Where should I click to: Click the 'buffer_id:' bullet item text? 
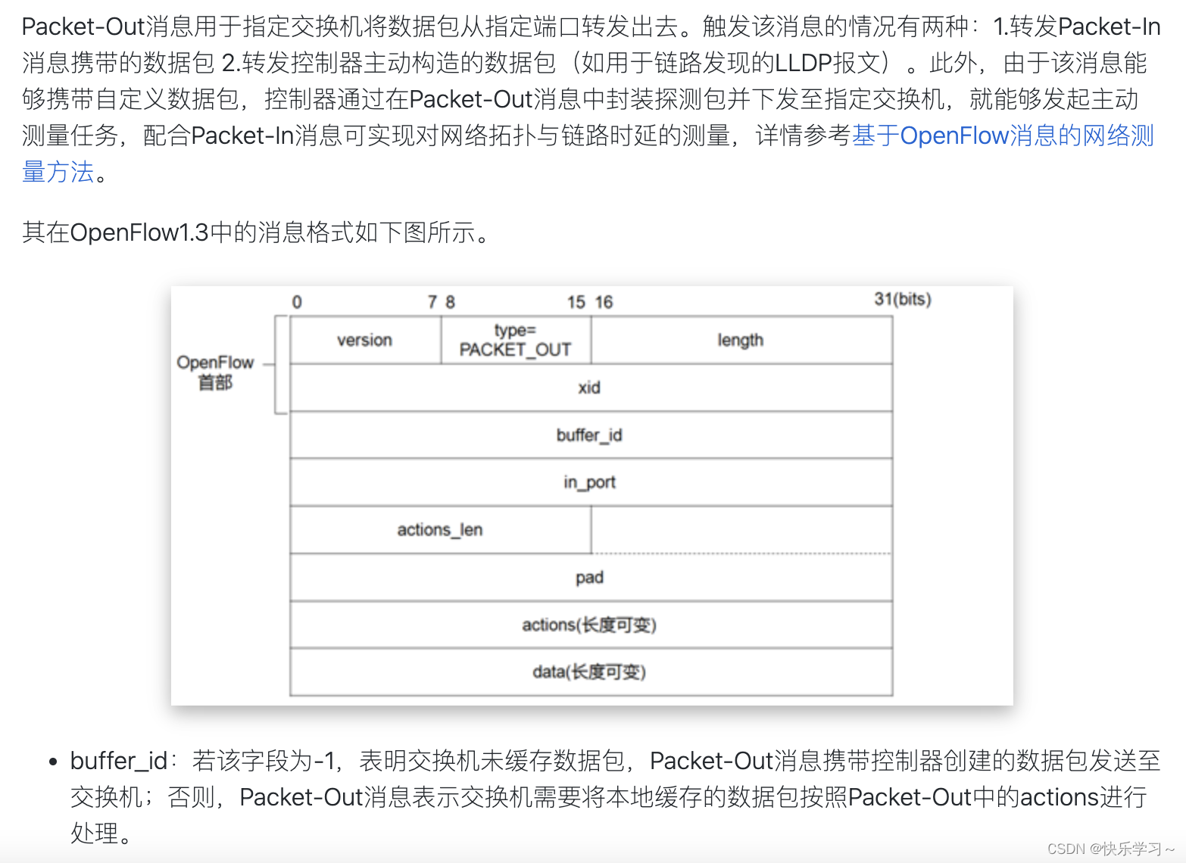click(615, 797)
